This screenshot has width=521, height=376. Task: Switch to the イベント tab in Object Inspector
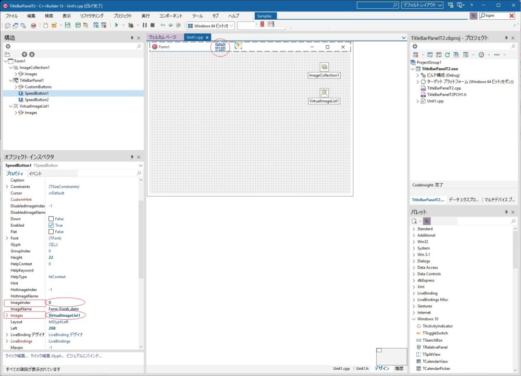35,173
